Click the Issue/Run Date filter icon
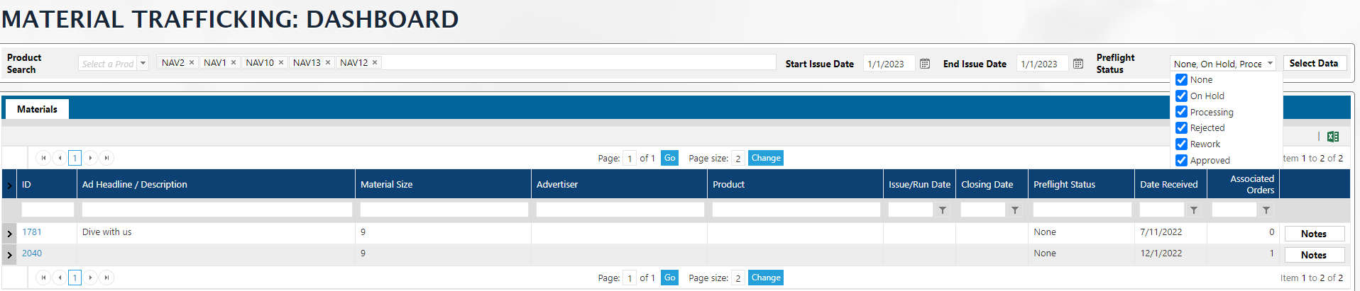 pos(943,210)
